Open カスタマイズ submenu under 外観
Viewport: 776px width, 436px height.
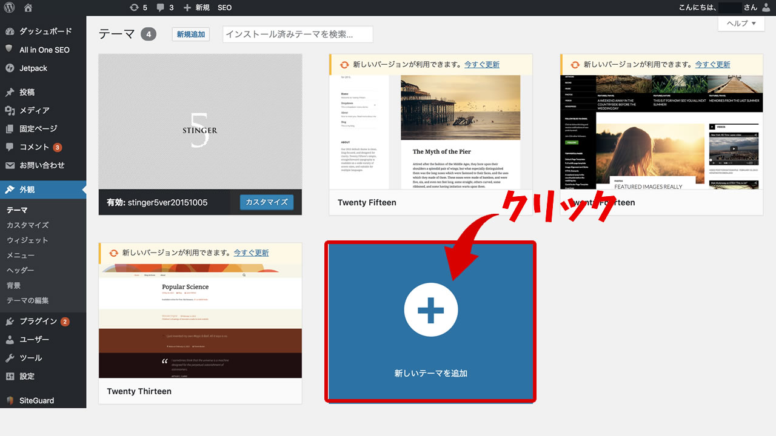click(x=28, y=225)
